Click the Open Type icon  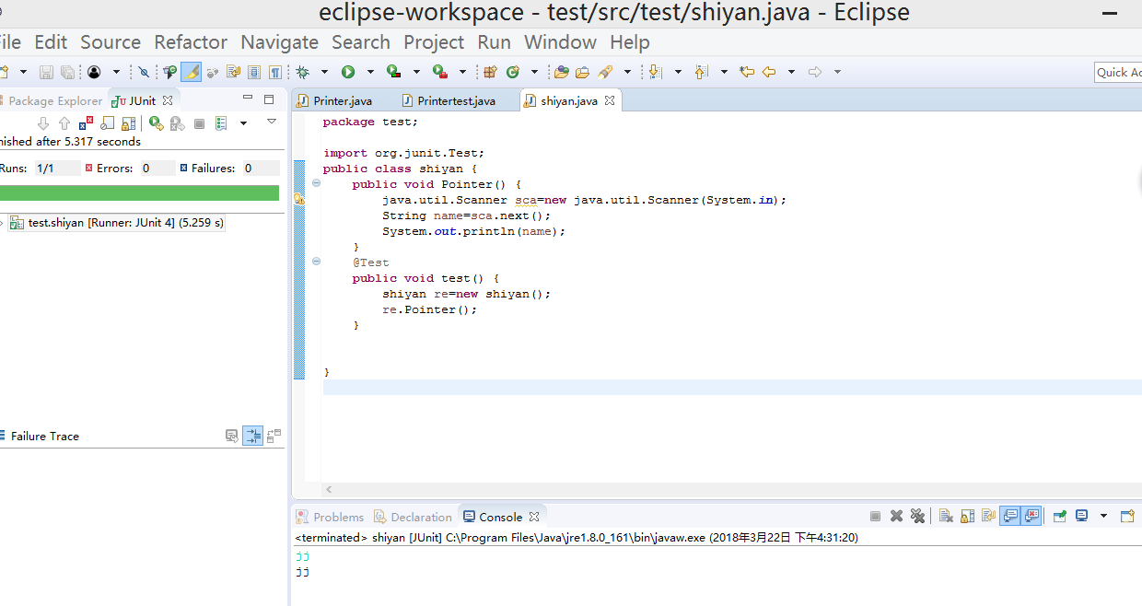click(x=561, y=72)
